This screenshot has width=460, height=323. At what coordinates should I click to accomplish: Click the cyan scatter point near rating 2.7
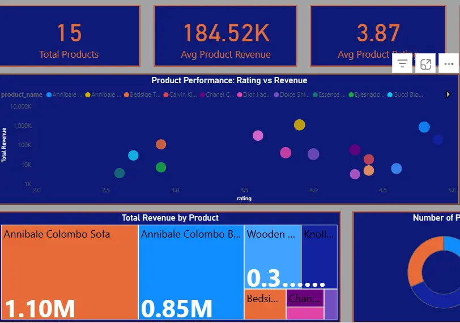(133, 155)
